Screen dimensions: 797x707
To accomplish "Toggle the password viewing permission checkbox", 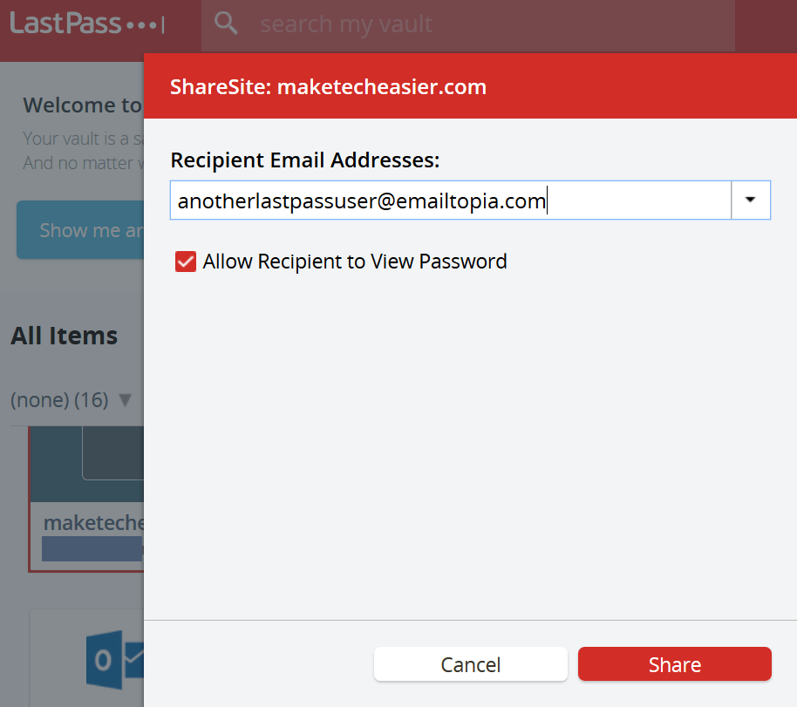I will 185,261.
